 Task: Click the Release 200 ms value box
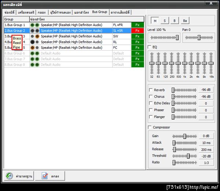pyautogui.click(x=206, y=150)
